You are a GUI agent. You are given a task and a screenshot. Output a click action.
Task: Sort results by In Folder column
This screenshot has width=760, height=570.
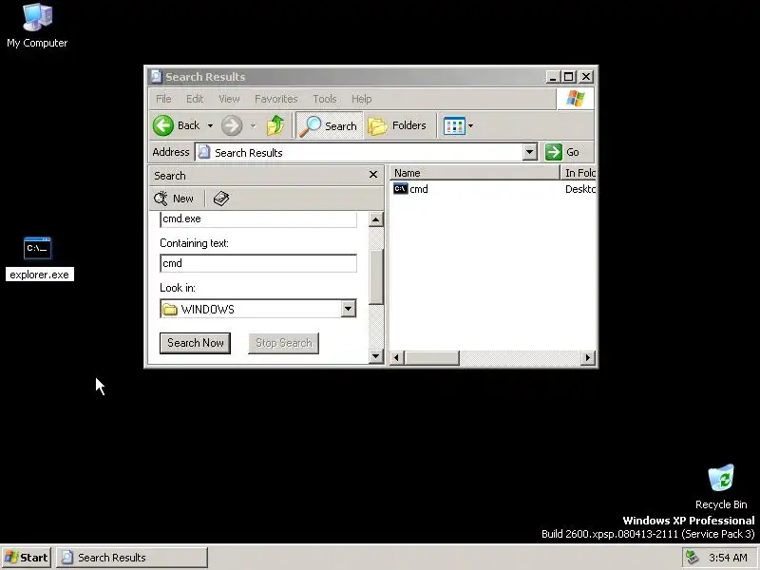coord(579,173)
